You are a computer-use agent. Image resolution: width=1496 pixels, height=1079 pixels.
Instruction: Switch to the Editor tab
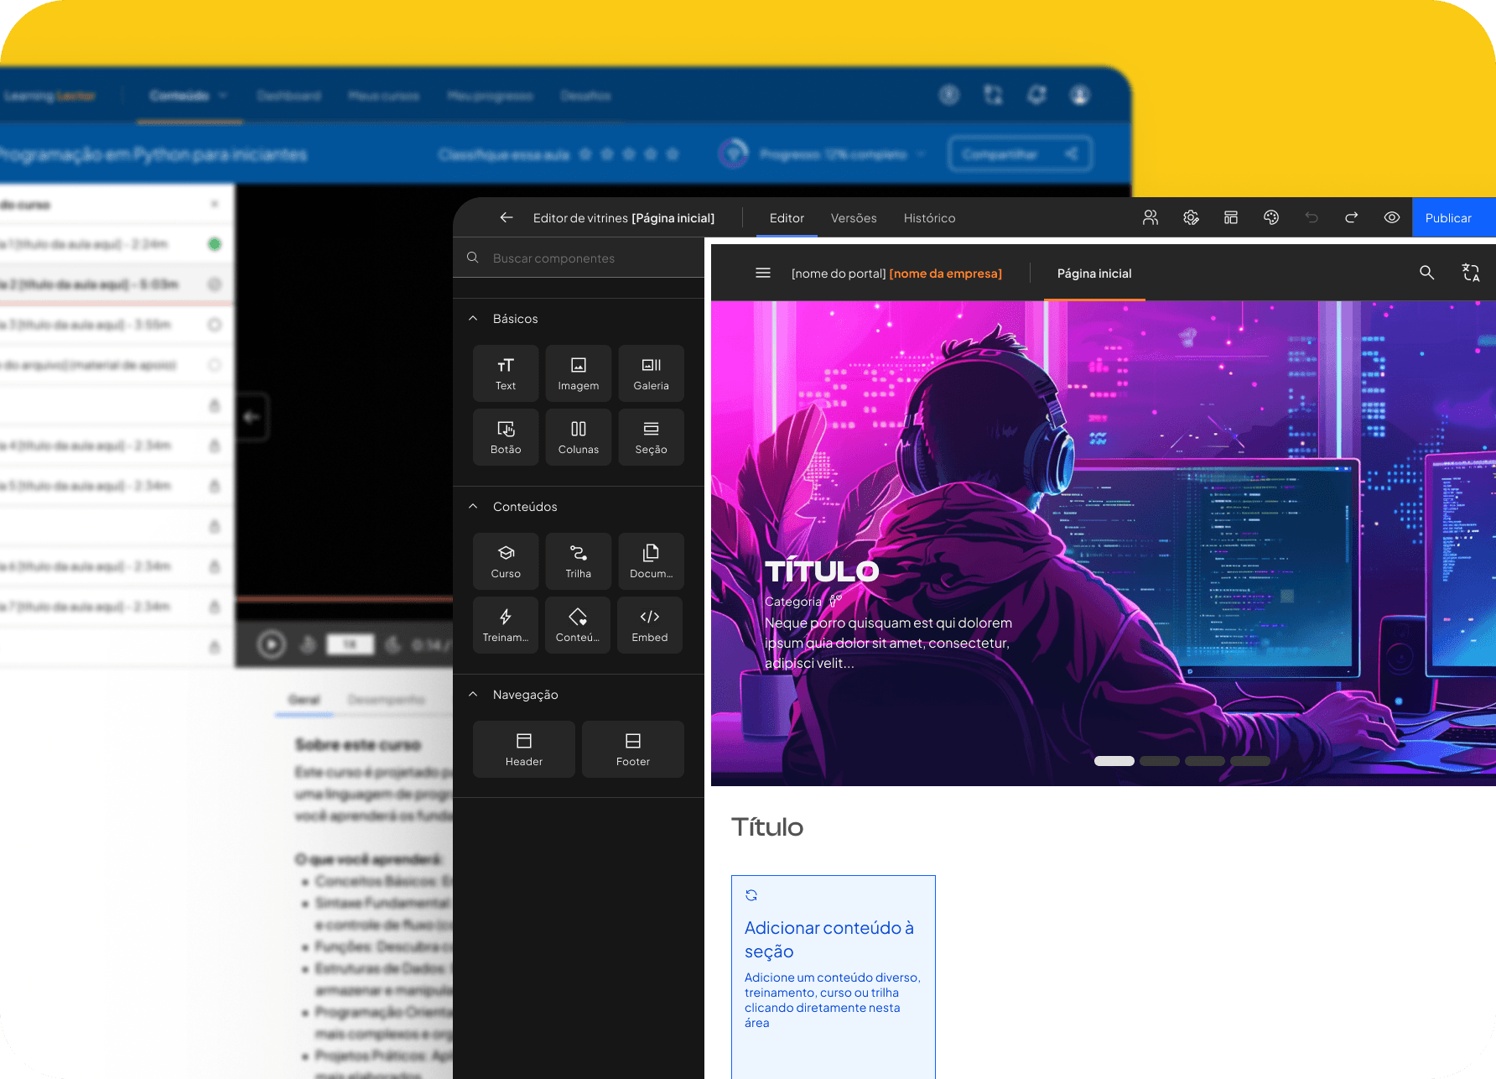787,218
